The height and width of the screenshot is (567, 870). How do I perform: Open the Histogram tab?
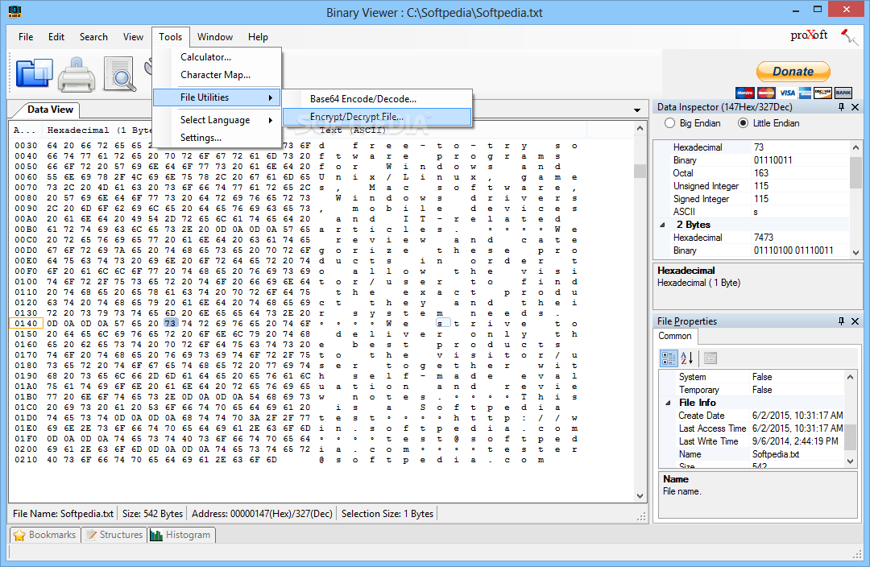click(181, 535)
